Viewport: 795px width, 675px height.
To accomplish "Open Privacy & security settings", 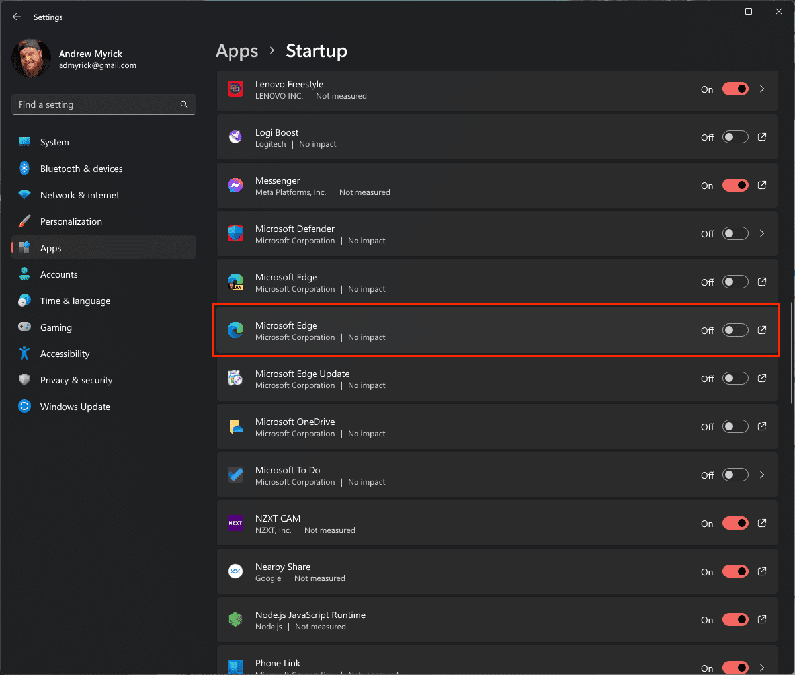I will pyautogui.click(x=104, y=380).
